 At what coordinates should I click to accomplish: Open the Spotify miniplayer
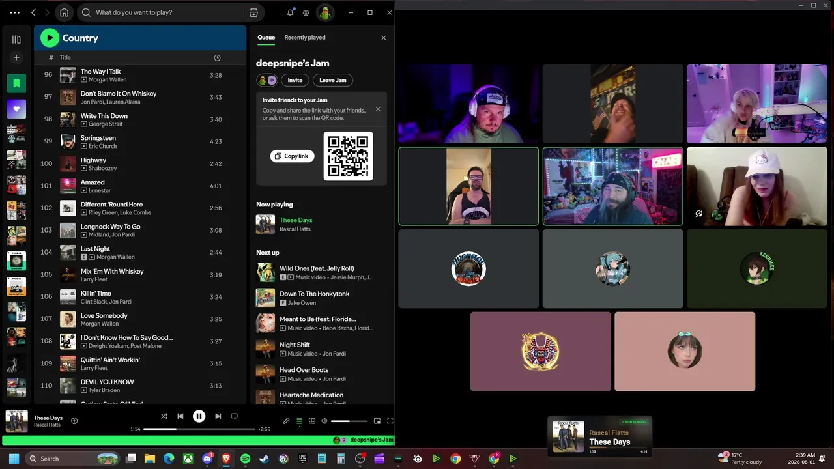[377, 421]
